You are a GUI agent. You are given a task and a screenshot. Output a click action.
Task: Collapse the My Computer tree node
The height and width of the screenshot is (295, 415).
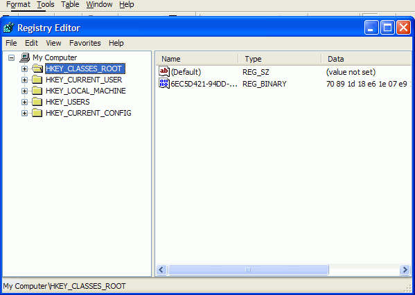pyautogui.click(x=11, y=57)
